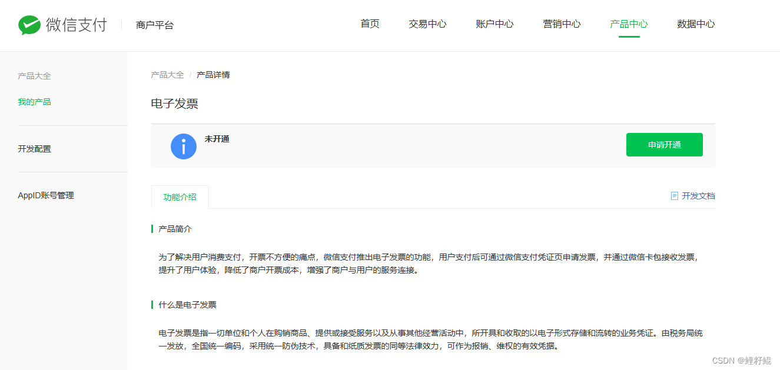
Task: Click the 未开通 status label
Action: (217, 139)
